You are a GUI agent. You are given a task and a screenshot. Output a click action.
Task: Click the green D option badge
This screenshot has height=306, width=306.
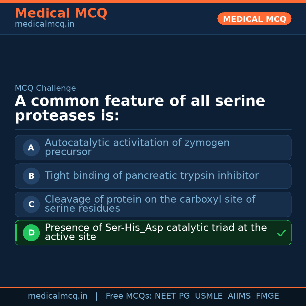click(31, 233)
